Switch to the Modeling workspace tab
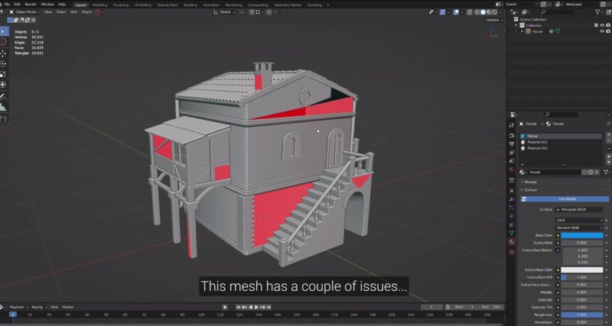This screenshot has height=326, width=612. click(99, 5)
